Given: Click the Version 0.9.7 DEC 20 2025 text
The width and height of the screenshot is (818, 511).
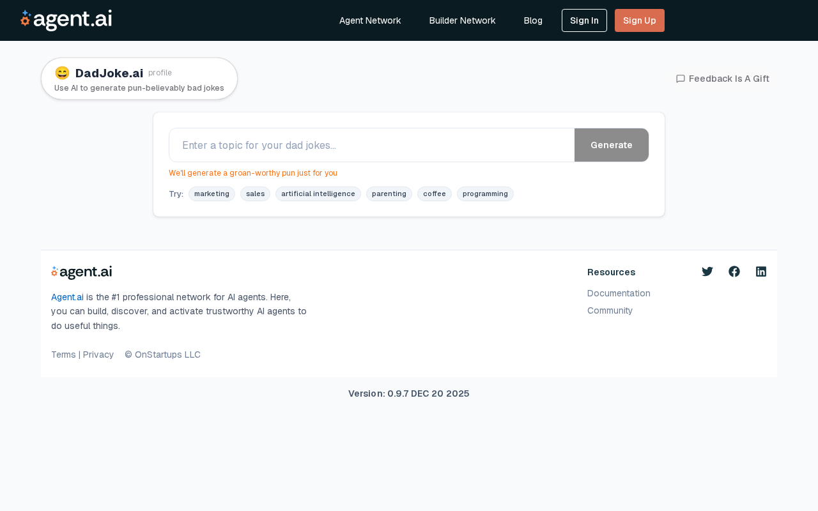Looking at the screenshot, I should tap(409, 393).
